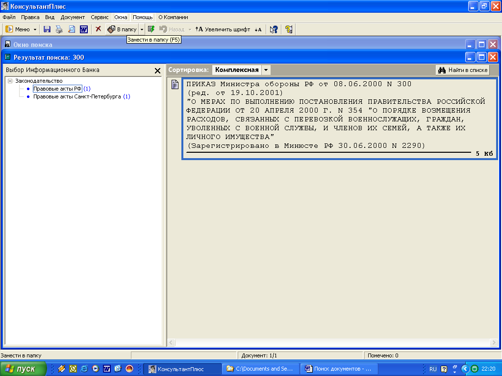Launch Internet Explorer from quick launch

pos(84,369)
